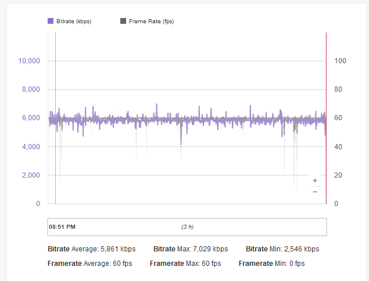Select the Bitrate Max 7,029 kbps stat

point(191,249)
